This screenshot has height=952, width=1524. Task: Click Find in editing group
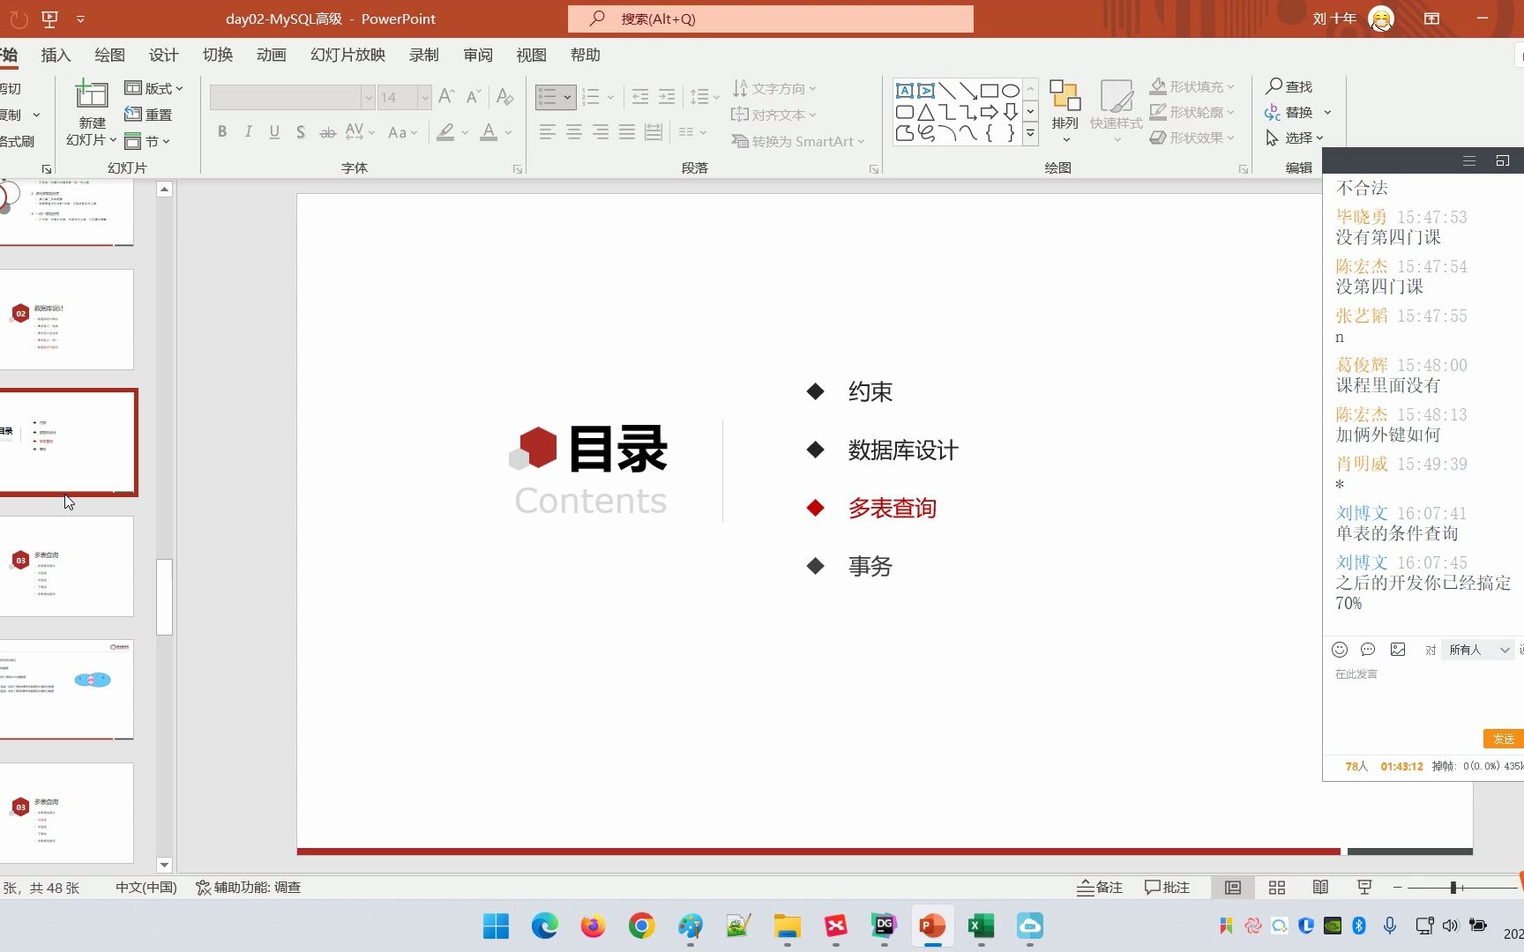coord(1289,86)
